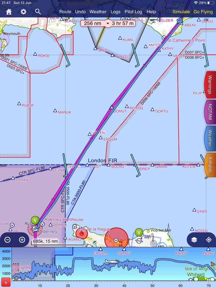
Task: Expand the route distance and time dropdown
Action: (x=108, y=23)
